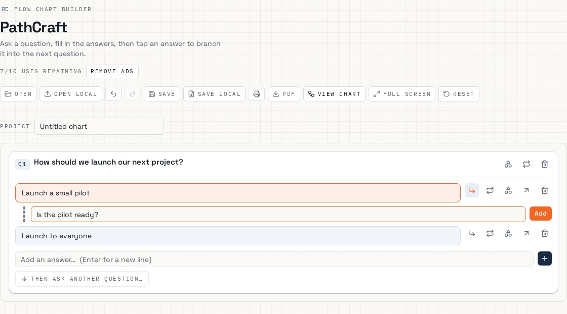Screen dimensions: 567x314
Task: Reset the chart
Action: (459, 94)
